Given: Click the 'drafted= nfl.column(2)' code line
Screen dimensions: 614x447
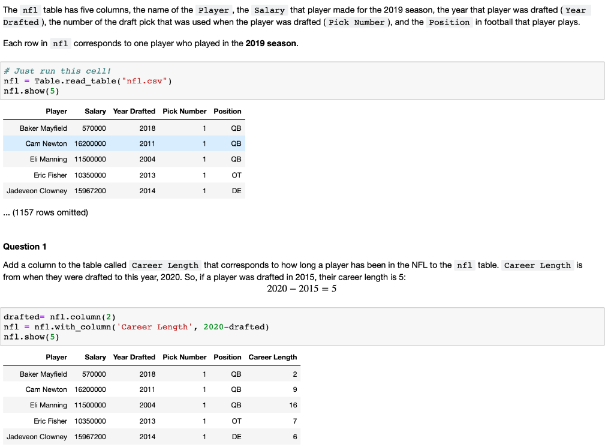Looking at the screenshot, I should point(59,317).
